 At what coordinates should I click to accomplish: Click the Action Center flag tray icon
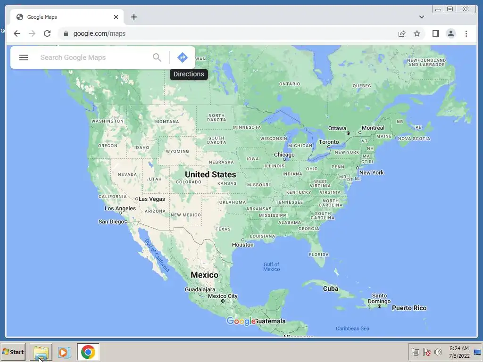tap(426, 352)
